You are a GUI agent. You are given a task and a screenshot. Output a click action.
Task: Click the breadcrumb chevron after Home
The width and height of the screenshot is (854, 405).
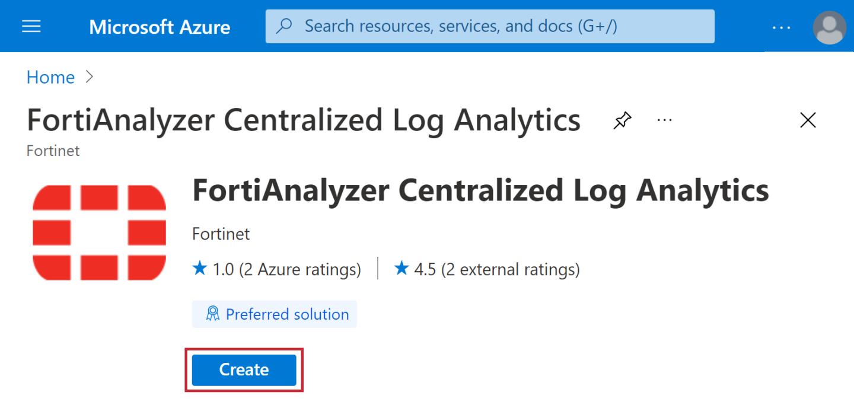(x=90, y=76)
